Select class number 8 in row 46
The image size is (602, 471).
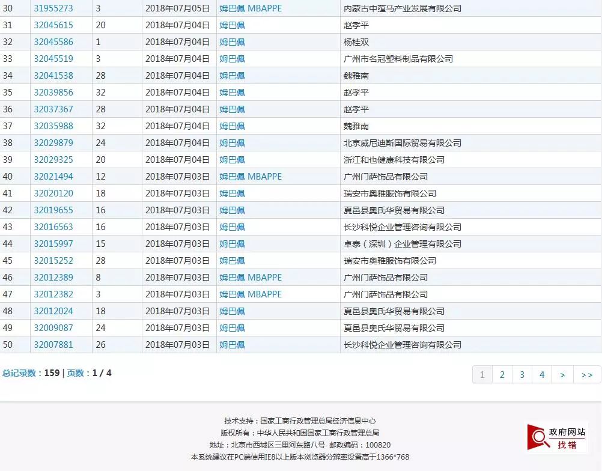click(x=99, y=278)
